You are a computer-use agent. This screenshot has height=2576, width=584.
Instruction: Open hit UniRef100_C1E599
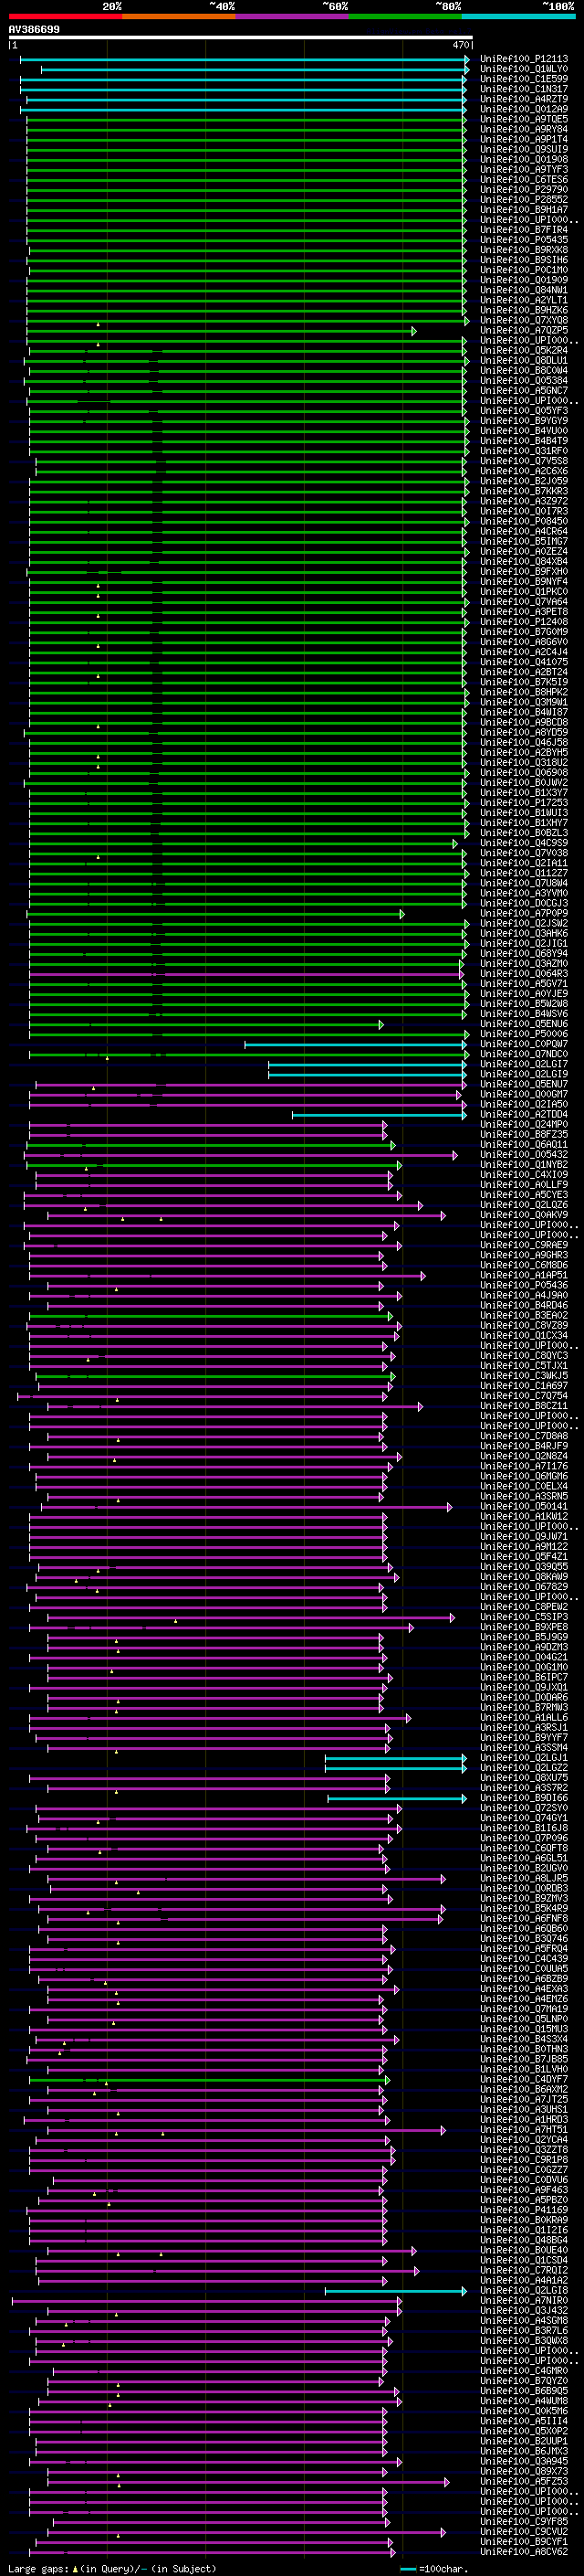tap(524, 79)
